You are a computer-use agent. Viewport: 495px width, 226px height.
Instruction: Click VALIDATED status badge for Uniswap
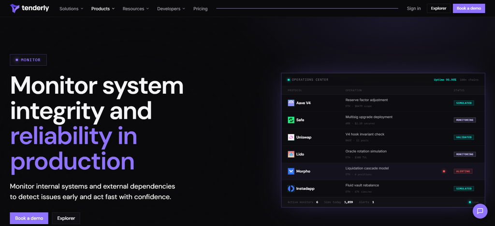coord(464,137)
